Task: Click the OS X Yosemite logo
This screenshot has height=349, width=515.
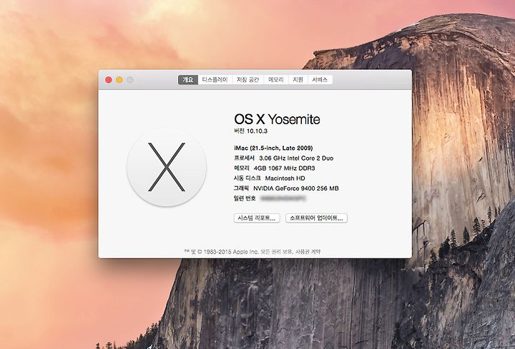Action: pos(167,167)
